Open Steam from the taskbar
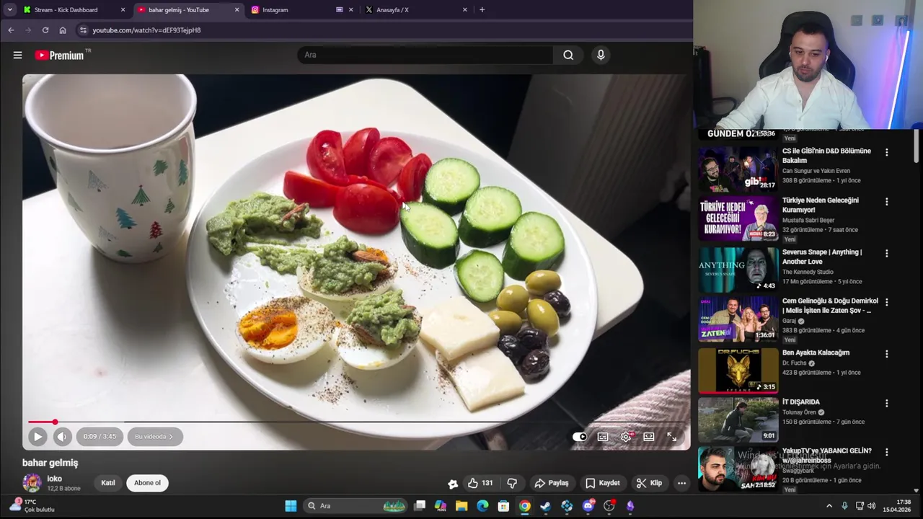923x519 pixels. tap(546, 506)
